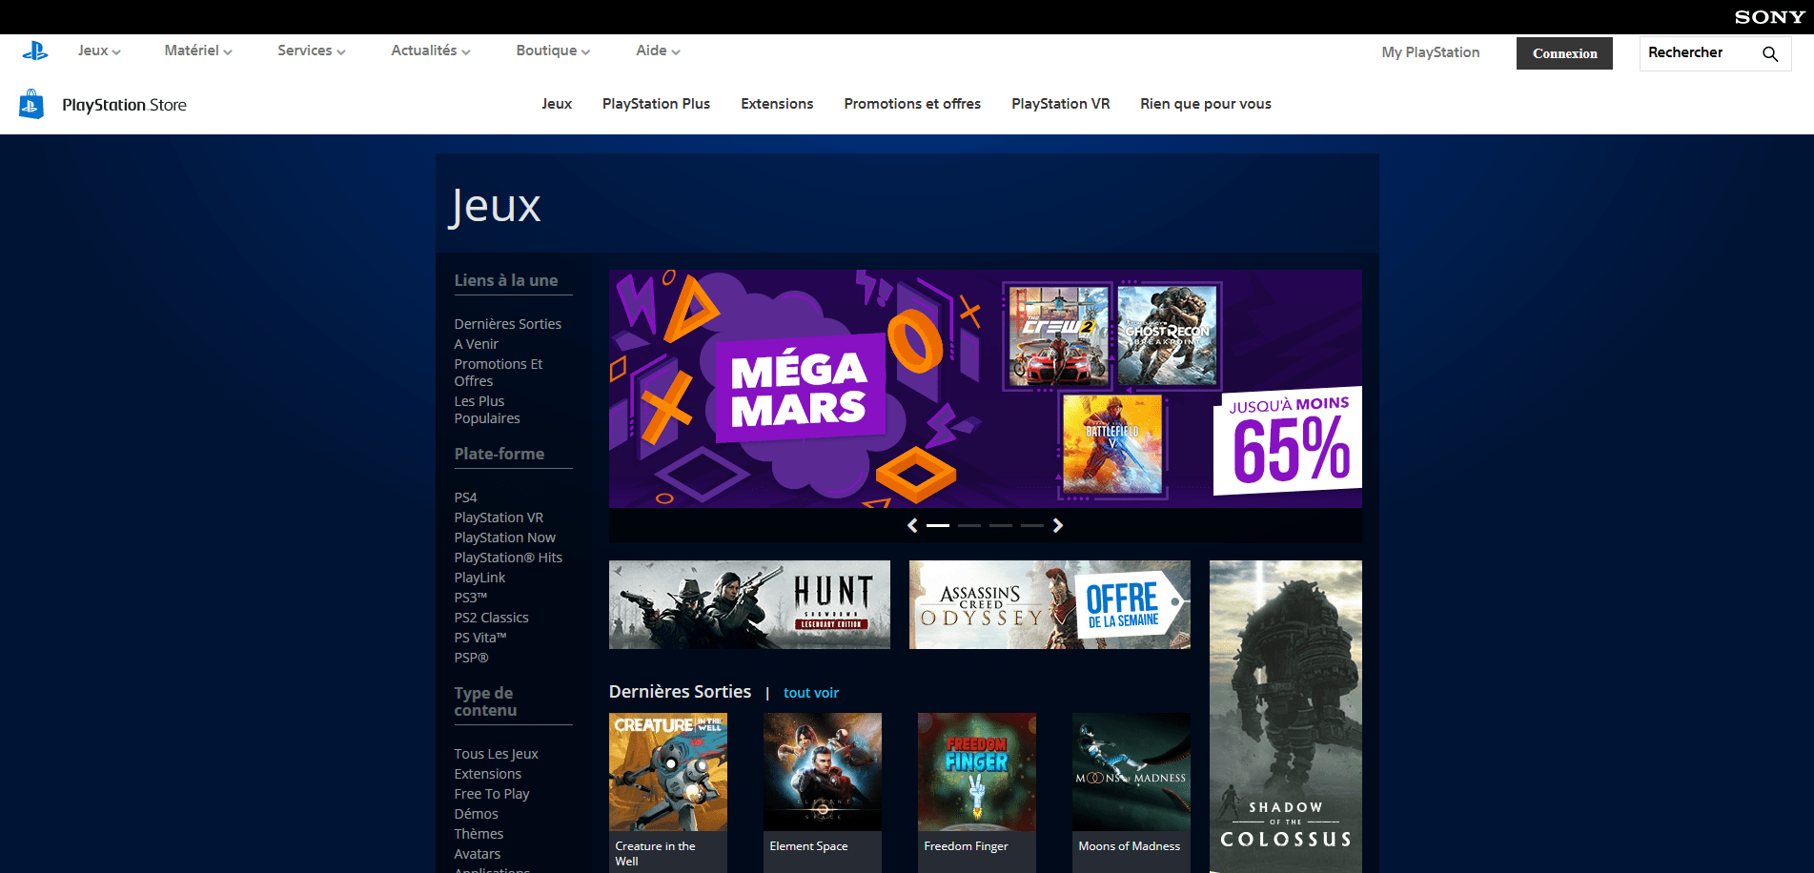Click the PlayStation Store title text
This screenshot has width=1814, height=873.
point(124,105)
